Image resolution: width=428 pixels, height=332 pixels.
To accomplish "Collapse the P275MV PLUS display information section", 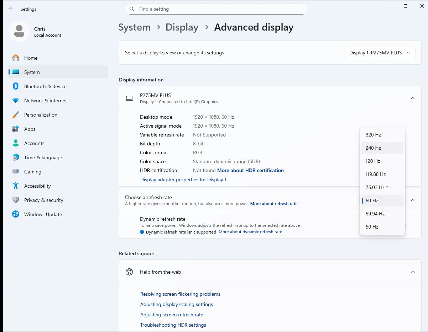I will pos(412,98).
